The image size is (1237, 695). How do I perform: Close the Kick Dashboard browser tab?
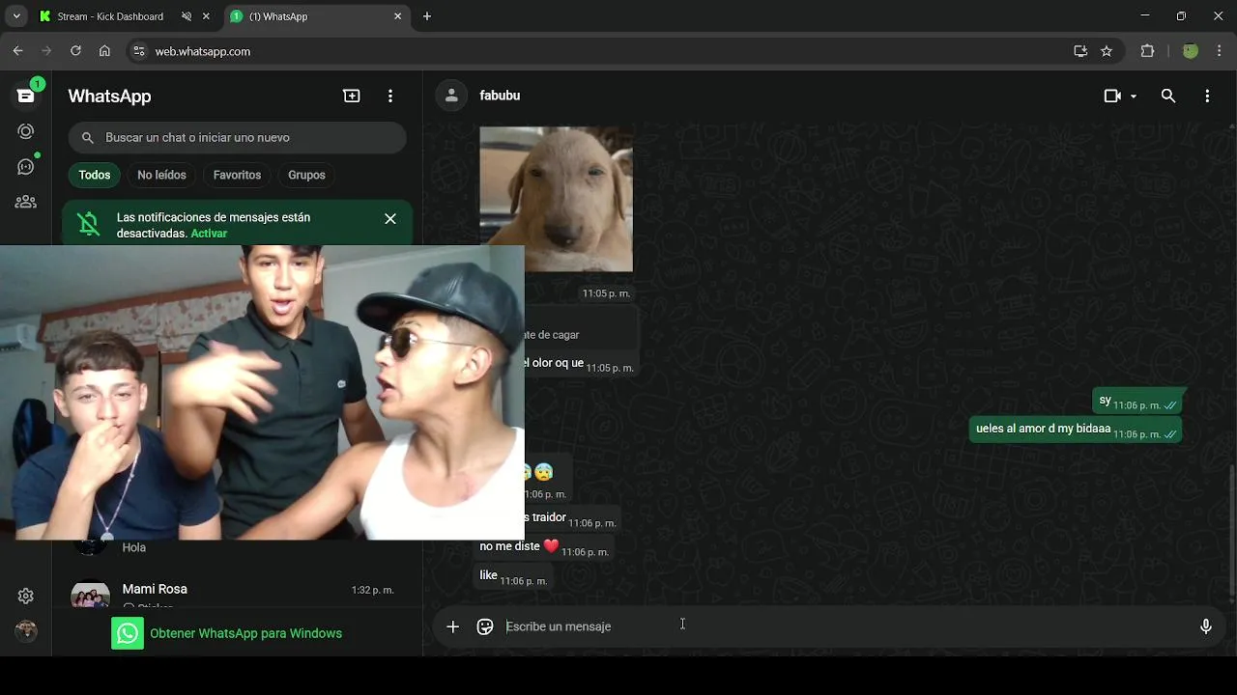206,16
